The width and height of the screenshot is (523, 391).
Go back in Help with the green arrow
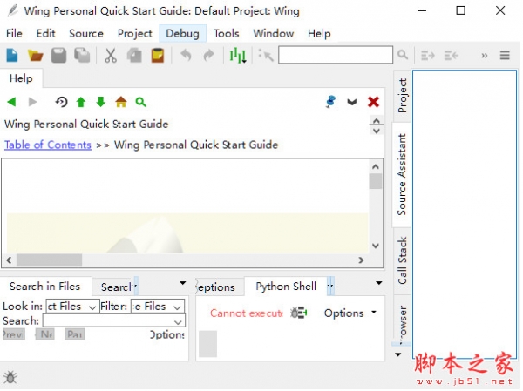11,102
